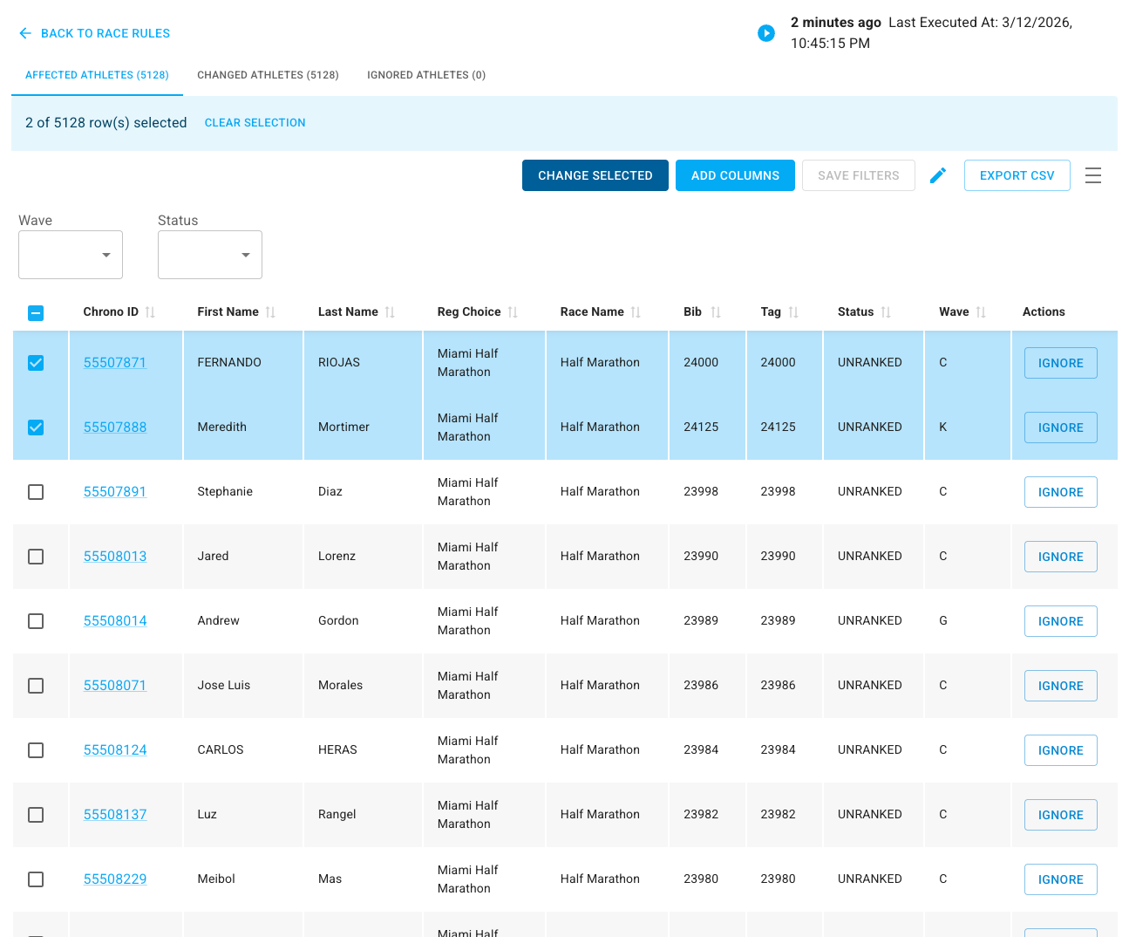
Task: Click the back arrow to race rules
Action: 25,33
